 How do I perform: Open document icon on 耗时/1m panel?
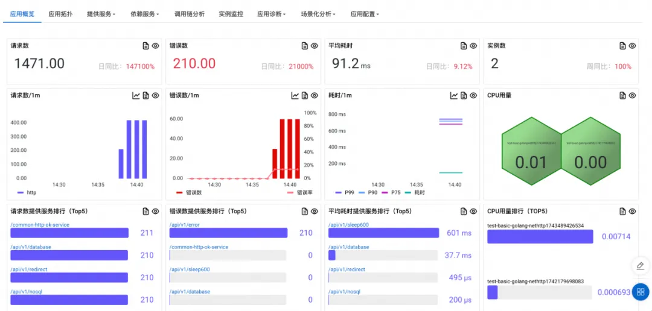463,95
